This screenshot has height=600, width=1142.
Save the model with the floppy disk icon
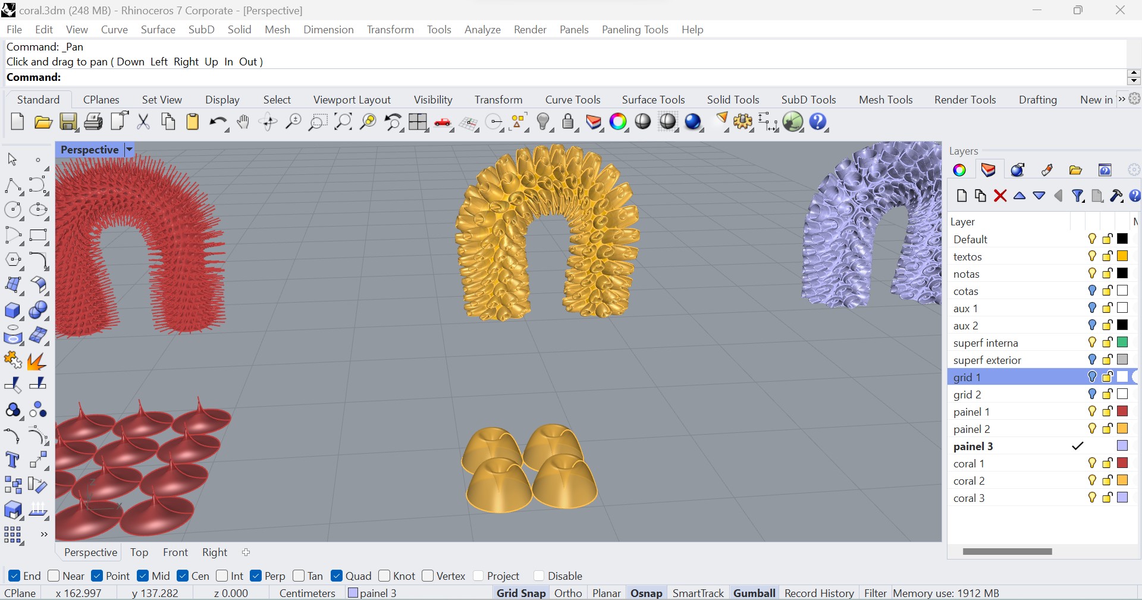68,122
